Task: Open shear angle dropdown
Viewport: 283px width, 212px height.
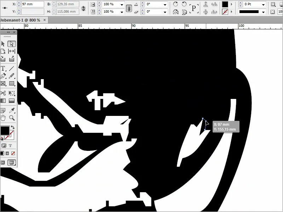Action: [x=165, y=12]
